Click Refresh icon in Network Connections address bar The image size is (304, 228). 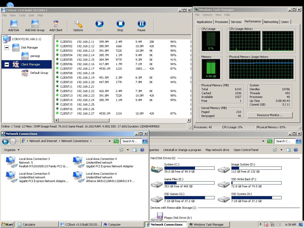pyautogui.click(x=116, y=141)
